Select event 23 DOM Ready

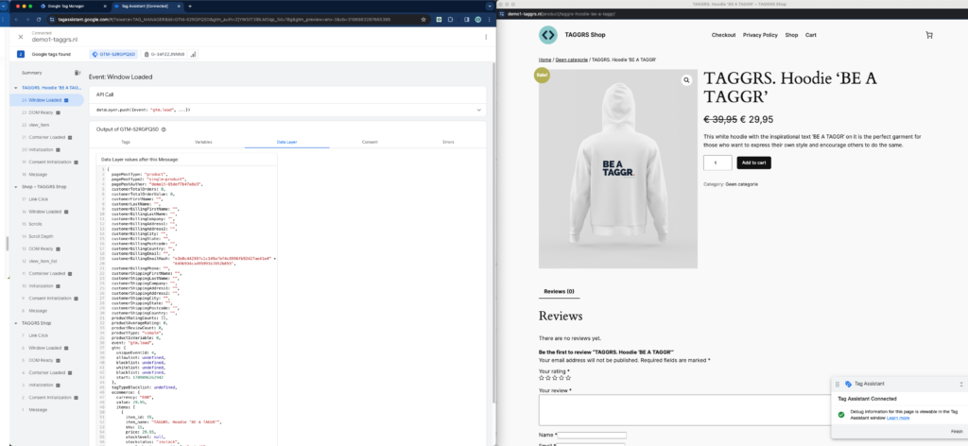(x=43, y=112)
